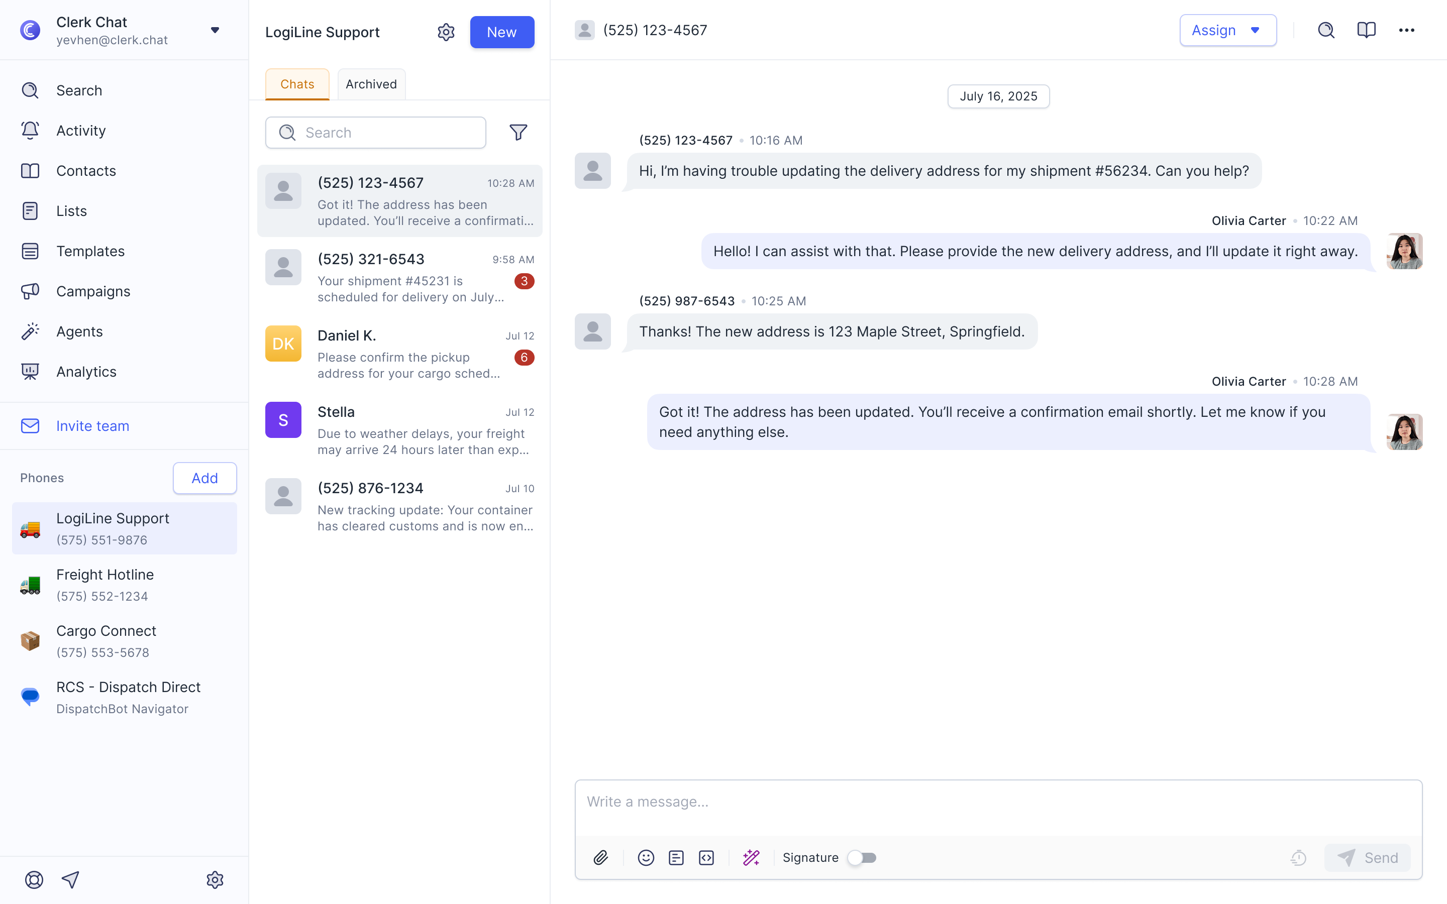Open Campaigns in the sidebar
The width and height of the screenshot is (1447, 904).
tap(92, 291)
